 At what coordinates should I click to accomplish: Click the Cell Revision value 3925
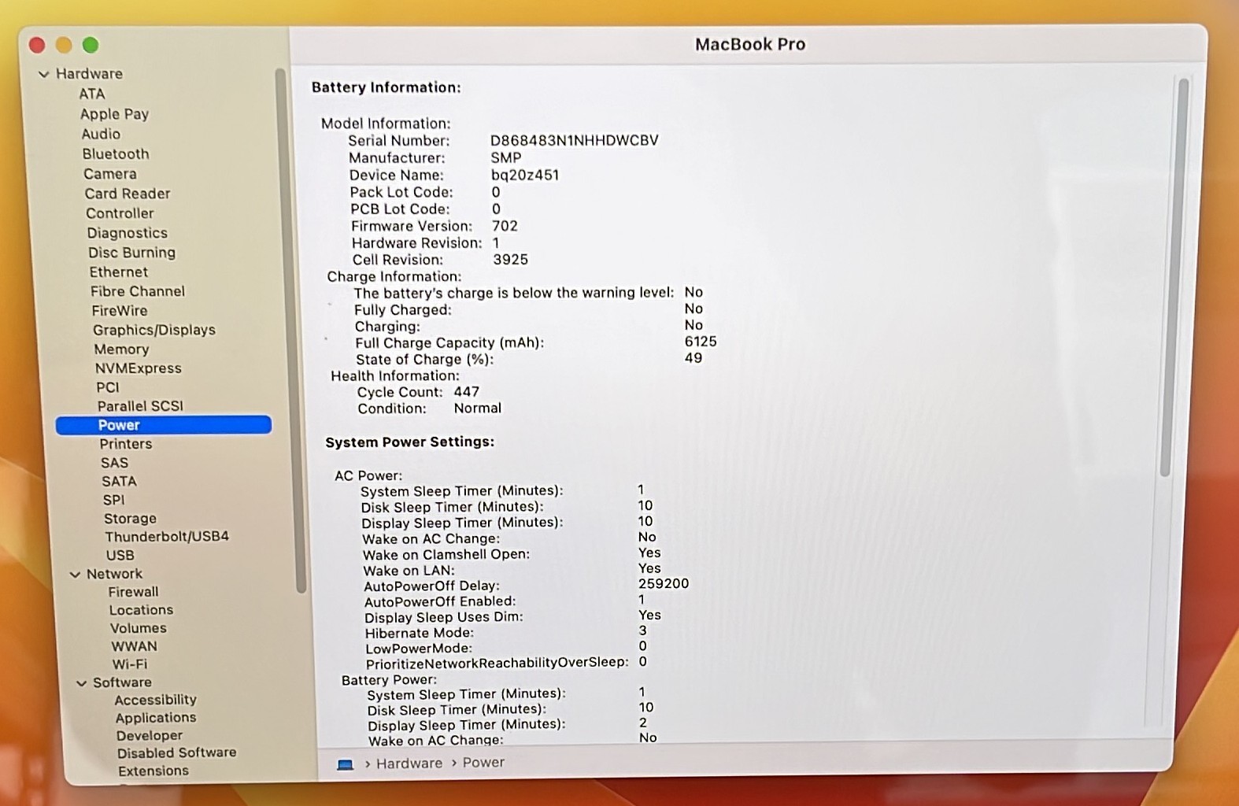pos(511,259)
